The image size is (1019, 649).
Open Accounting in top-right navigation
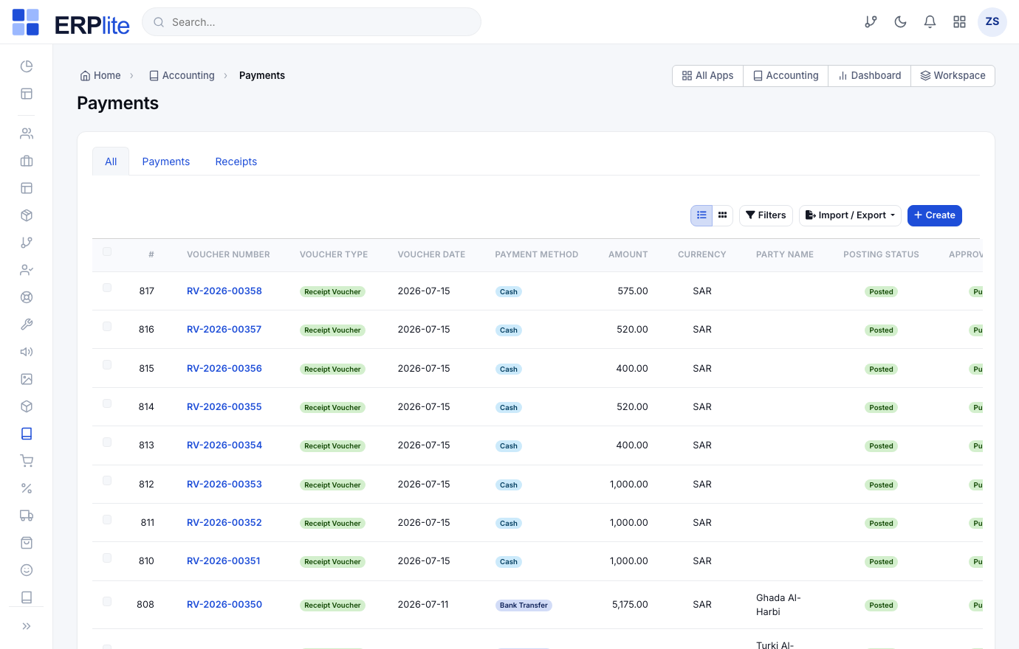[x=786, y=76]
